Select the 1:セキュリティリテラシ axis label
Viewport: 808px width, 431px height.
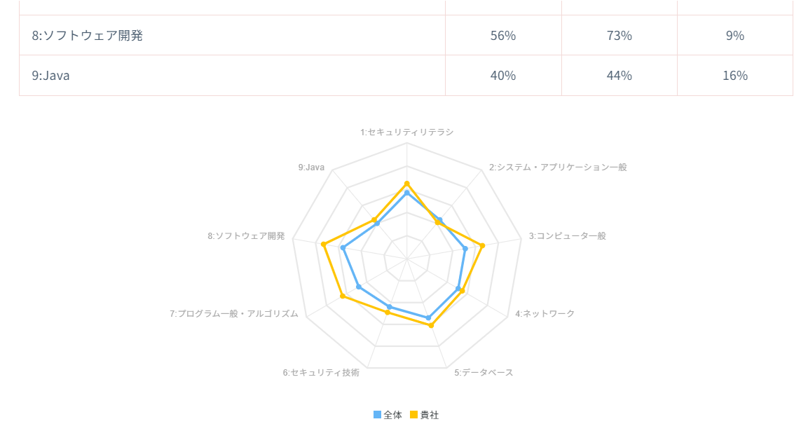click(406, 132)
